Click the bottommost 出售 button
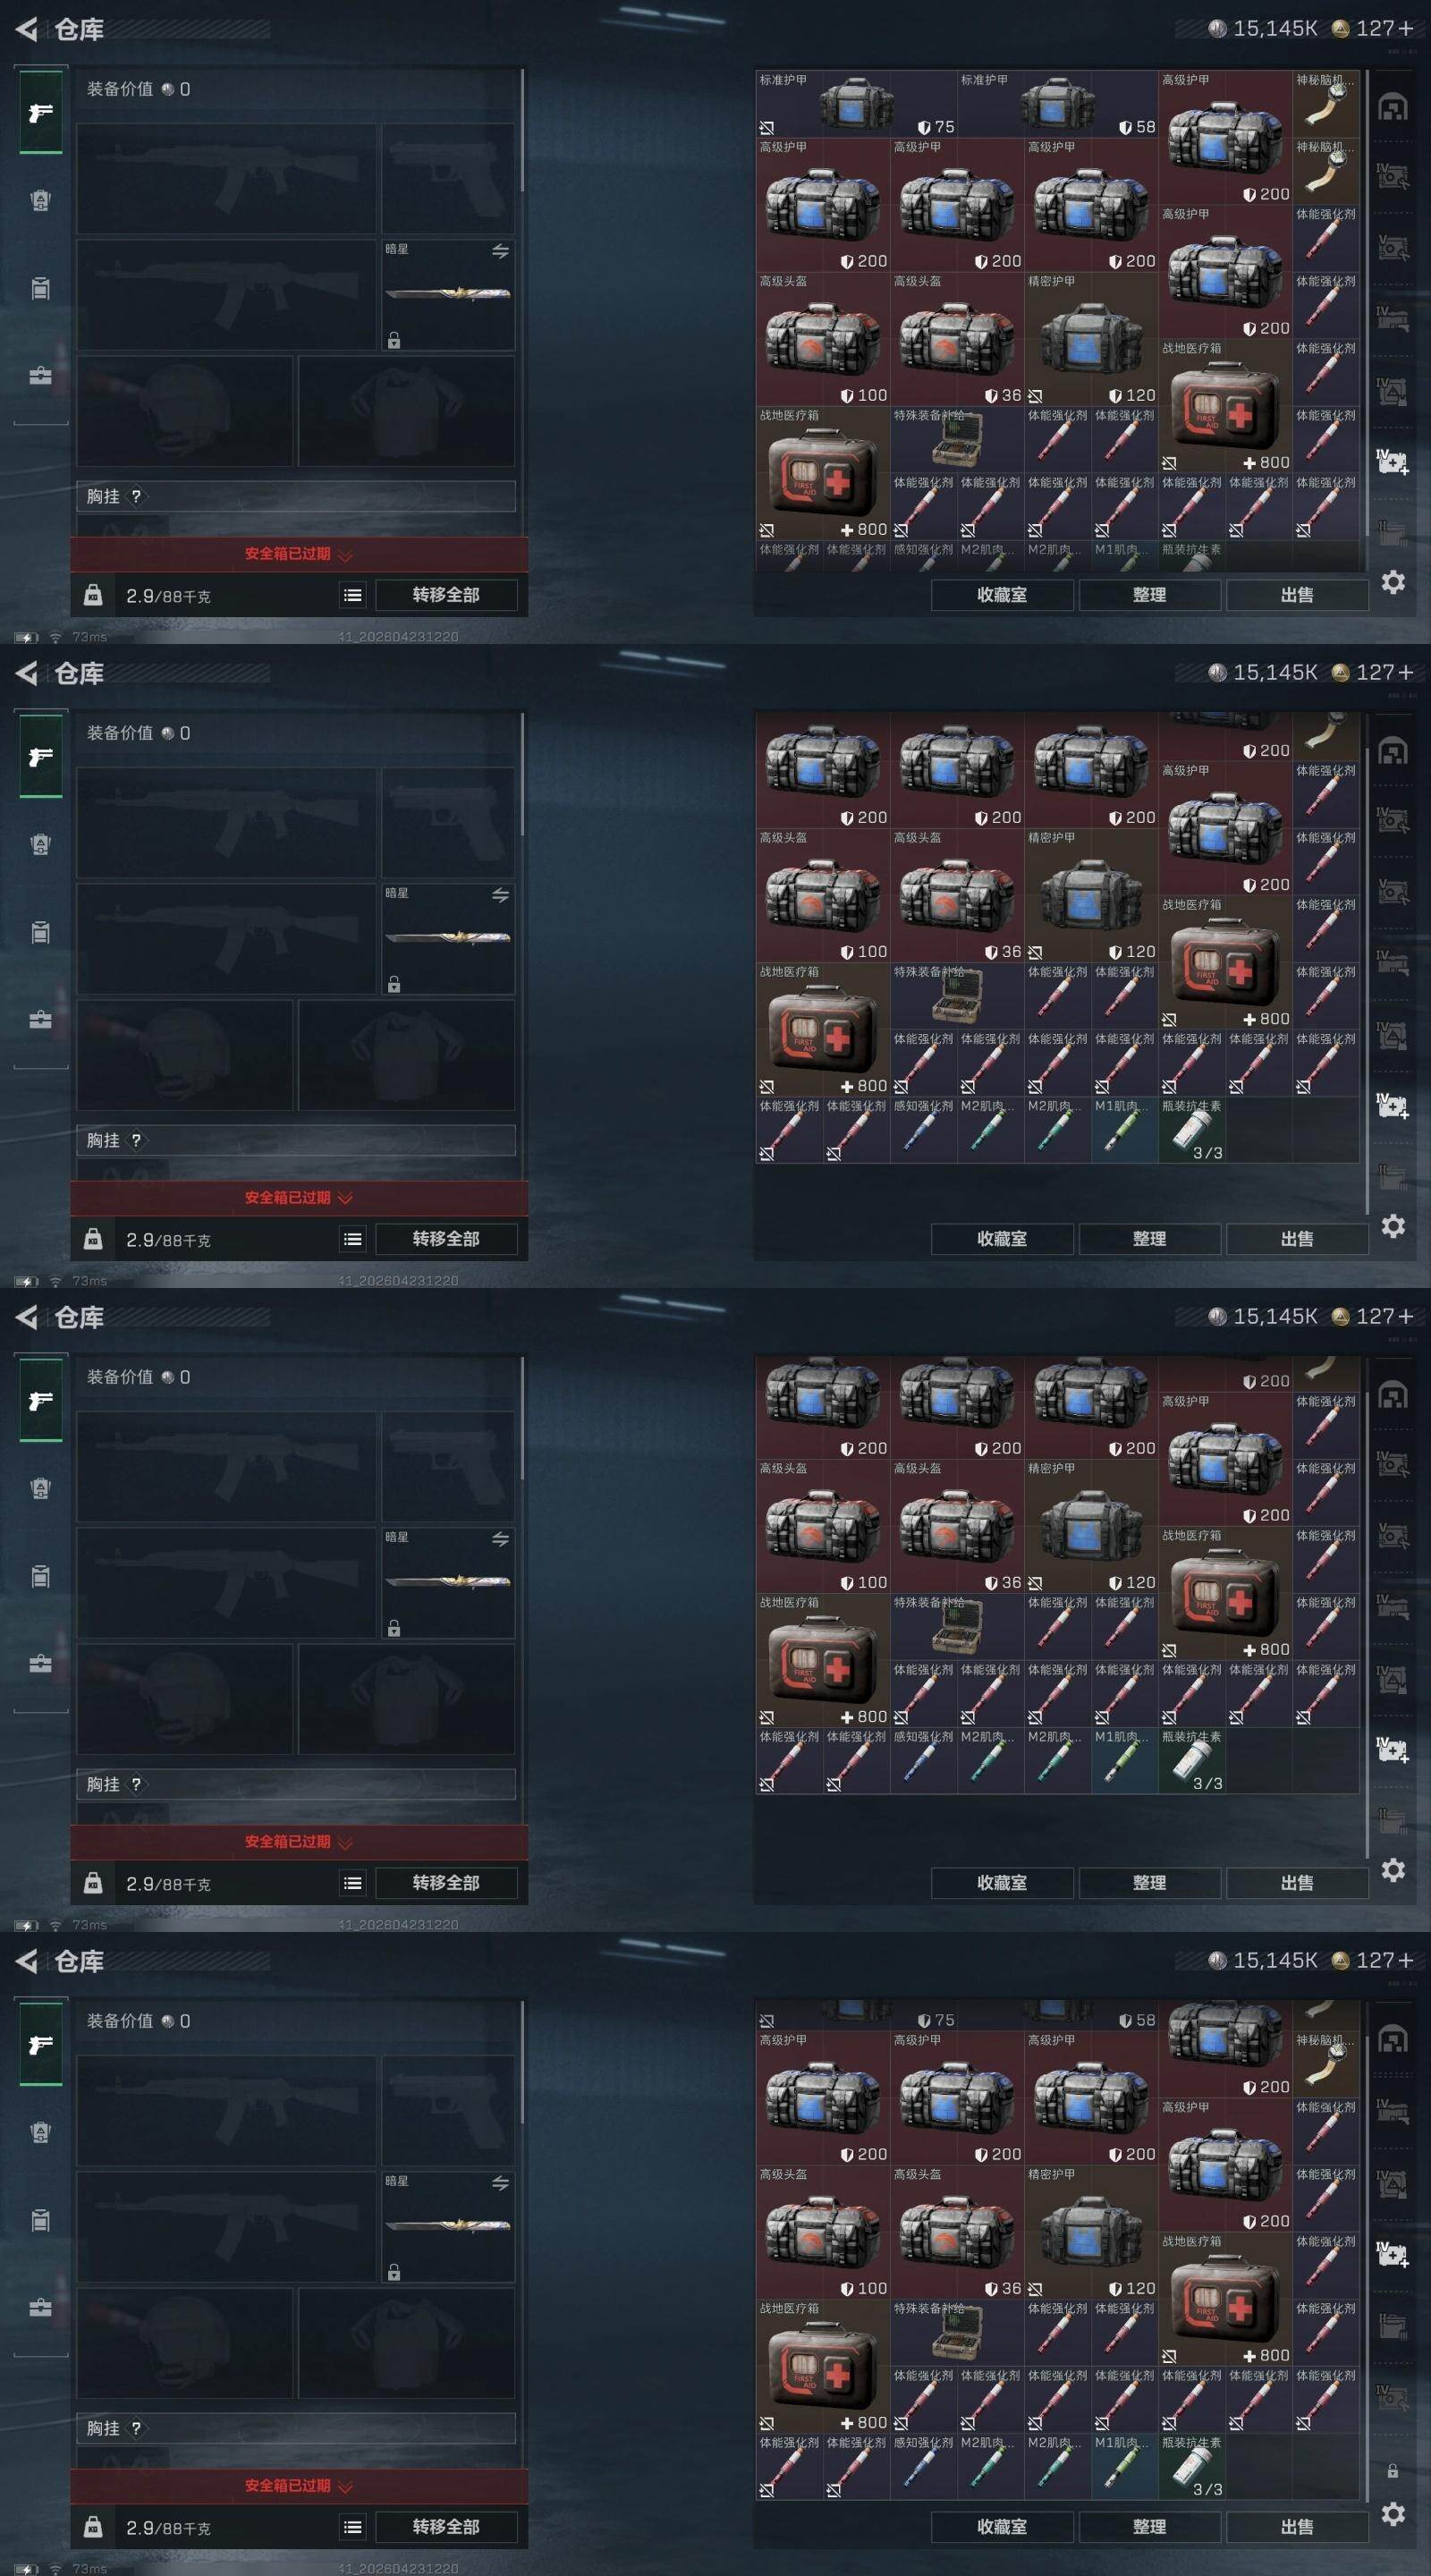The image size is (1431, 2576). coord(1297,2527)
